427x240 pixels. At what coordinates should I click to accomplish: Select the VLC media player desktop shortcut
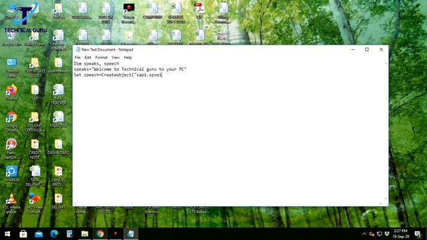[x=11, y=203]
